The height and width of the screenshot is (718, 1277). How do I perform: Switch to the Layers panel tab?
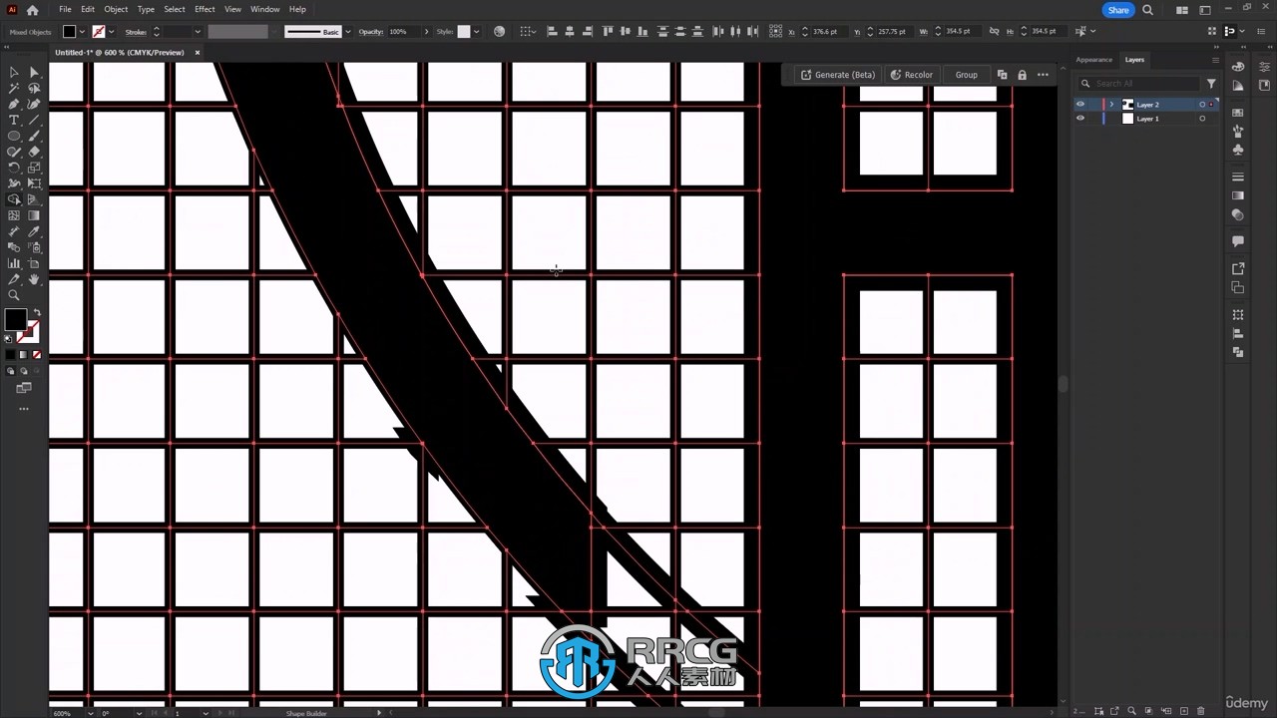click(1134, 60)
